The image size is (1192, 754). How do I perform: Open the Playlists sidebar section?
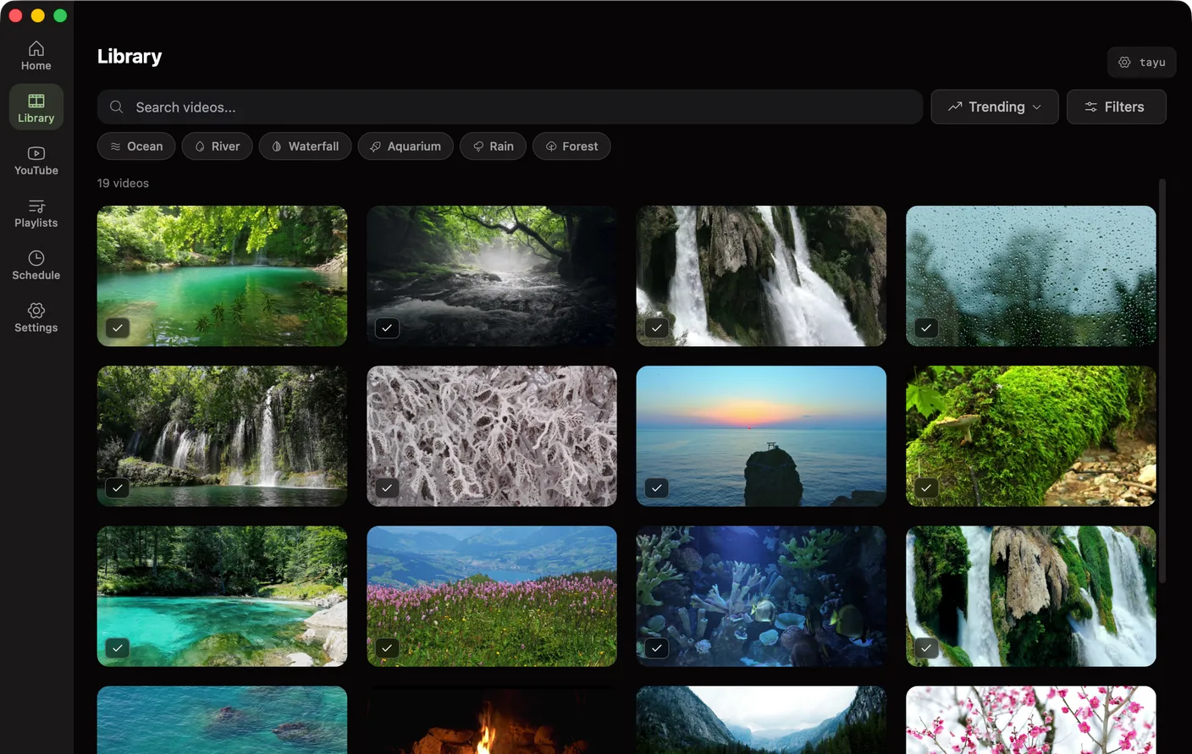pos(36,212)
